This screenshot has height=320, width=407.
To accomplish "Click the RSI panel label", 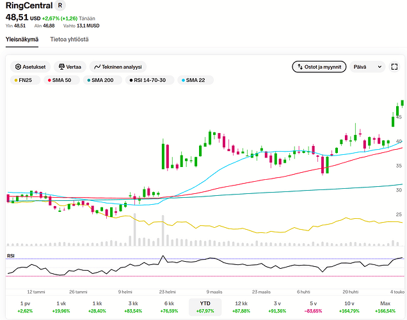I will [11, 256].
